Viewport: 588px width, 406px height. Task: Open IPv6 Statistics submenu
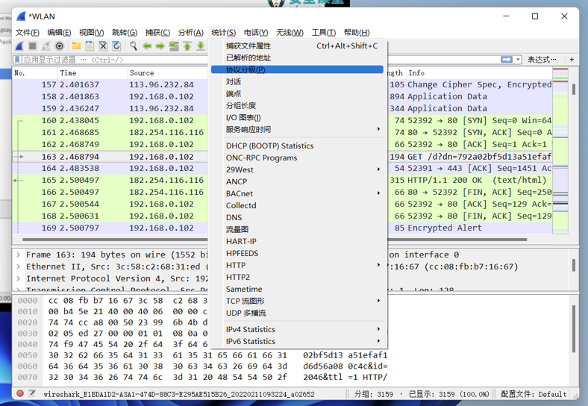click(x=298, y=342)
